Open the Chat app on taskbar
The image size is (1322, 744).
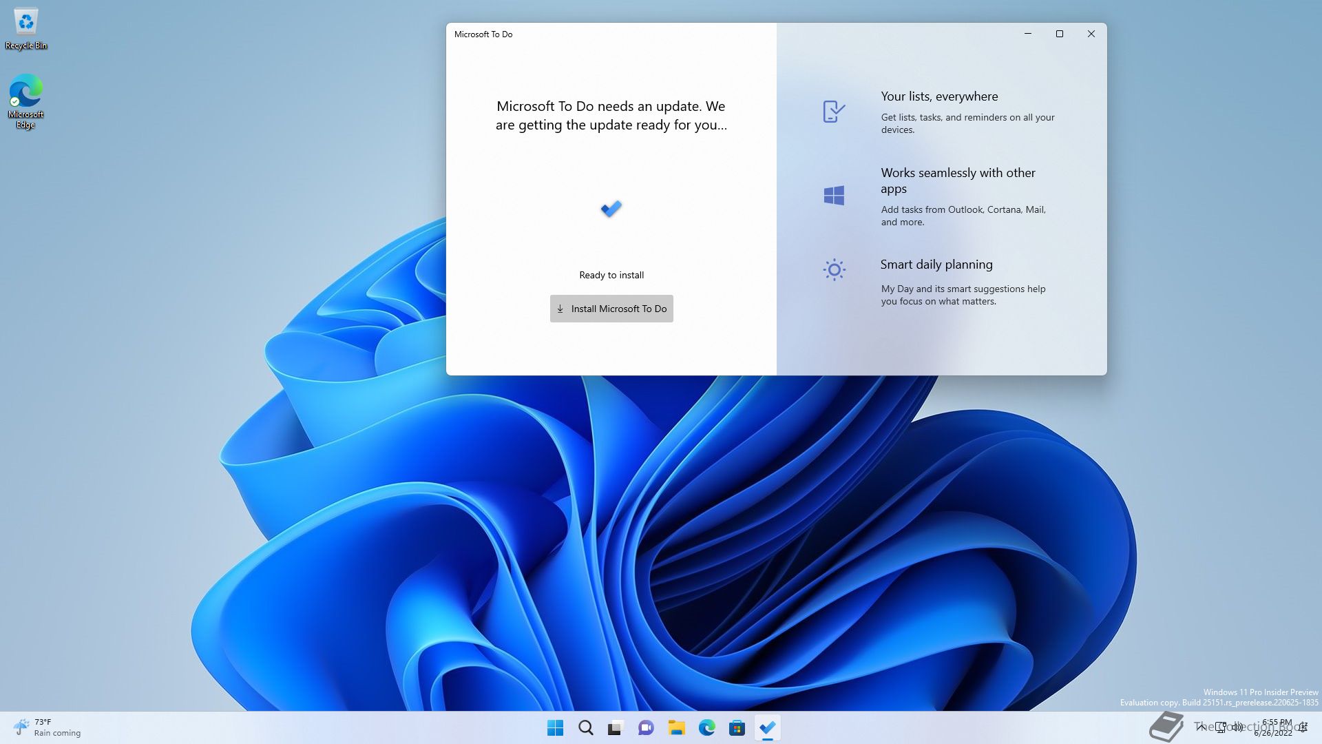click(646, 727)
